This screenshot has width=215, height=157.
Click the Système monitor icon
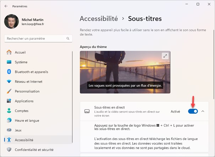coord(9,62)
